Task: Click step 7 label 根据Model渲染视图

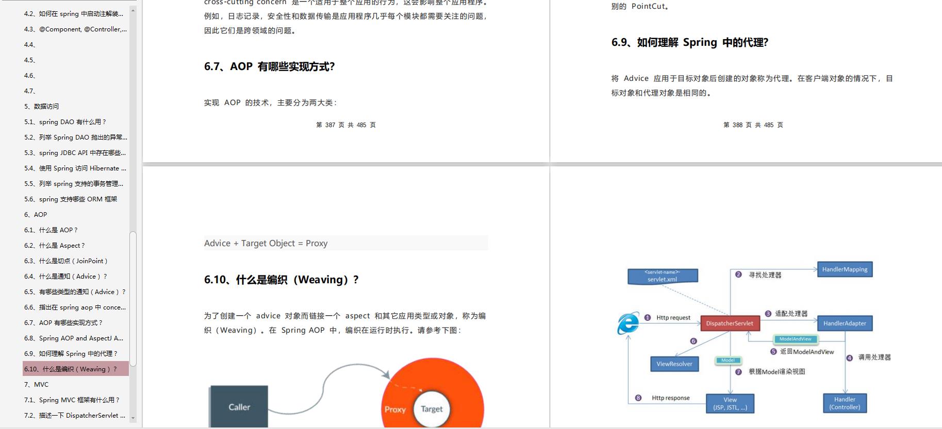Action: (x=777, y=372)
